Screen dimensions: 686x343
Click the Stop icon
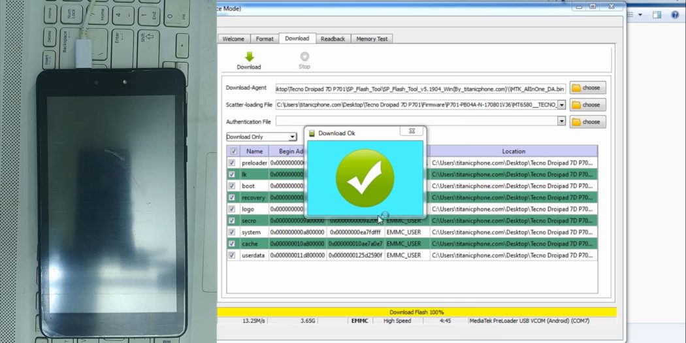tap(304, 56)
